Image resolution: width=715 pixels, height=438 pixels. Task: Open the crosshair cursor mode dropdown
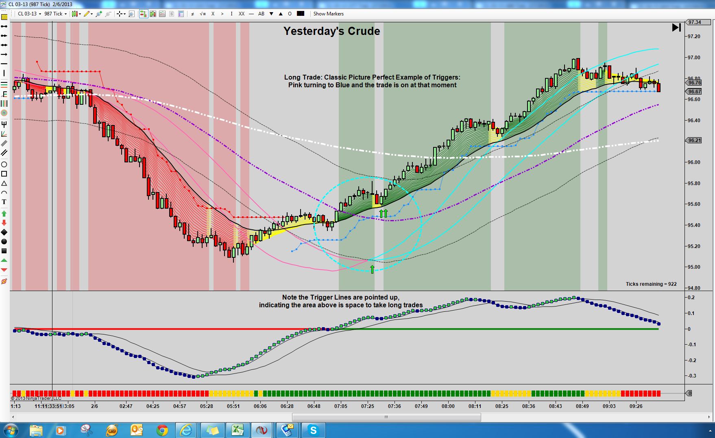click(x=121, y=14)
